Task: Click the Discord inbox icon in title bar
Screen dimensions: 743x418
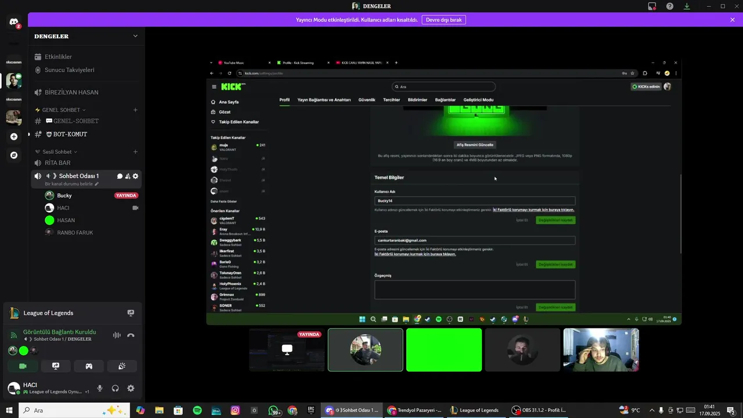Action: coord(652,6)
